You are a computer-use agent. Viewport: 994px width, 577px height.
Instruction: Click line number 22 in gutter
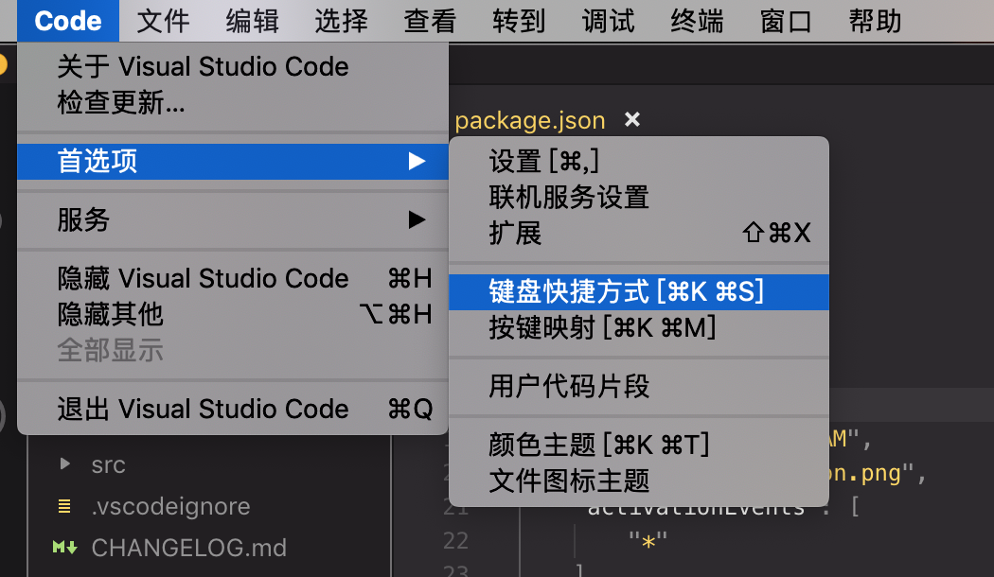[455, 541]
